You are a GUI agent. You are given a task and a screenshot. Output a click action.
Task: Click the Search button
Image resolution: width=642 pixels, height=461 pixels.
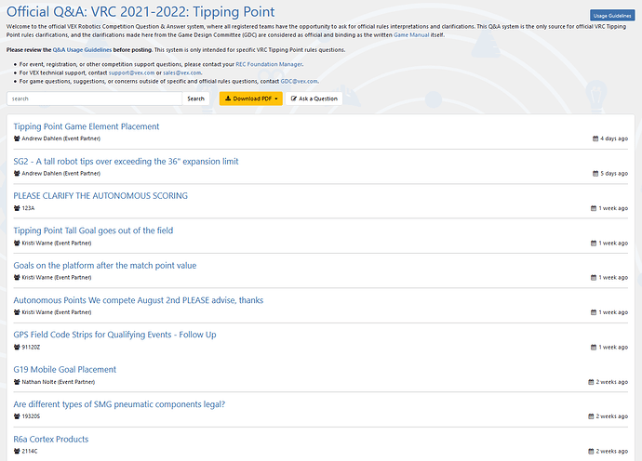point(195,98)
